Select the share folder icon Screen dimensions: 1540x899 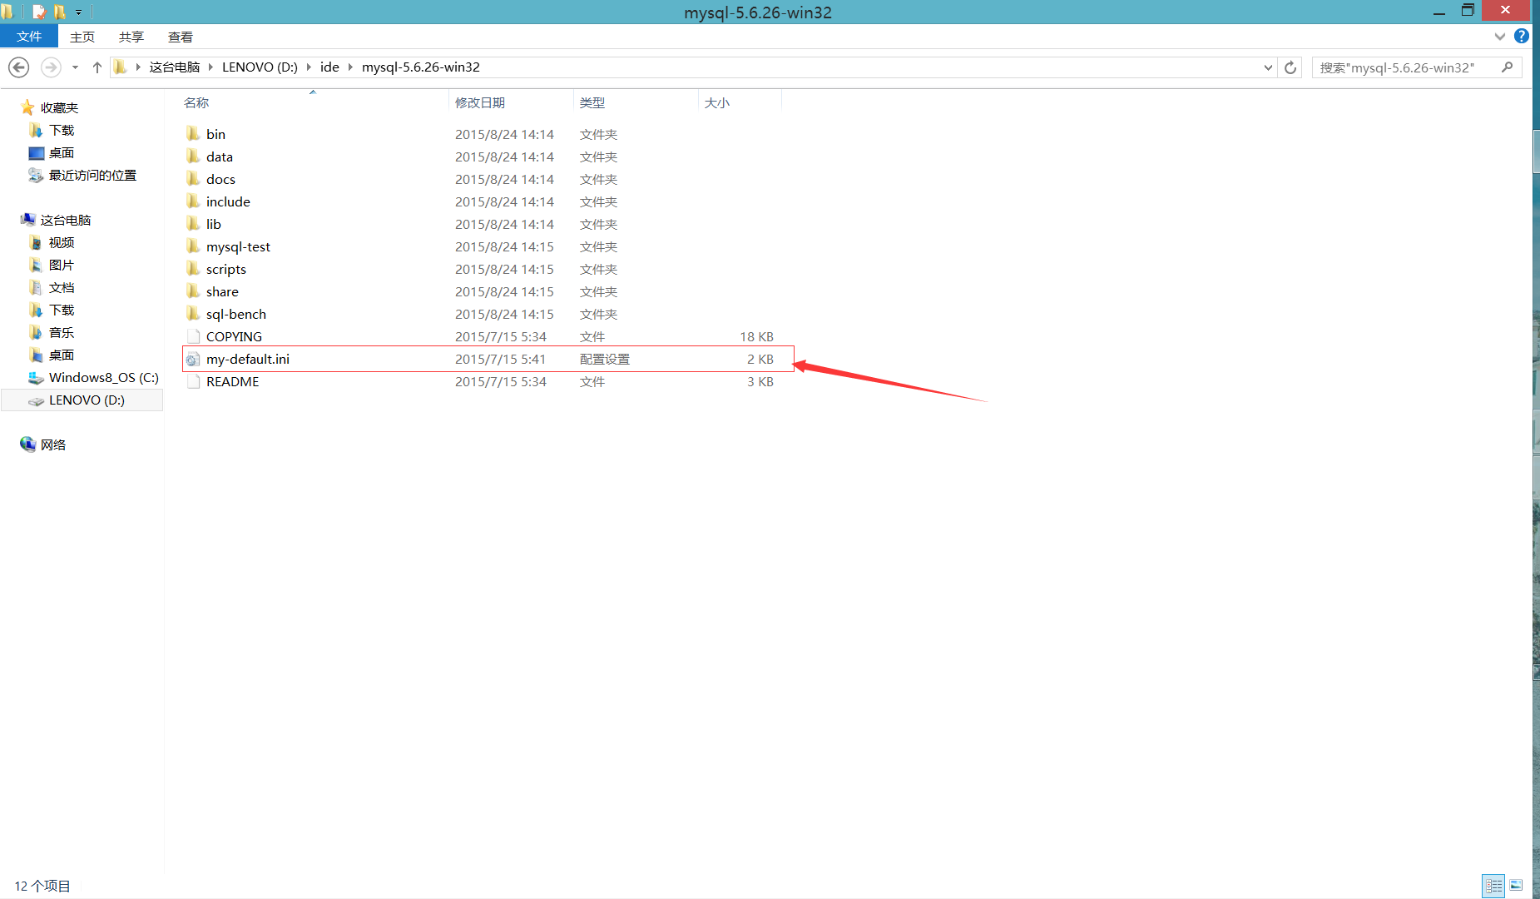click(x=193, y=291)
